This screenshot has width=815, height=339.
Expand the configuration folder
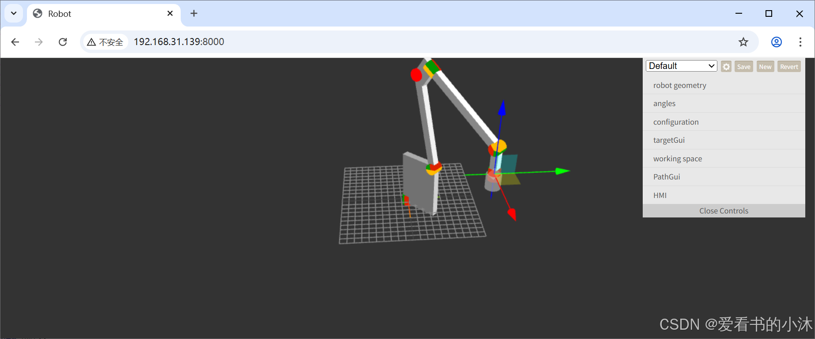click(x=724, y=122)
